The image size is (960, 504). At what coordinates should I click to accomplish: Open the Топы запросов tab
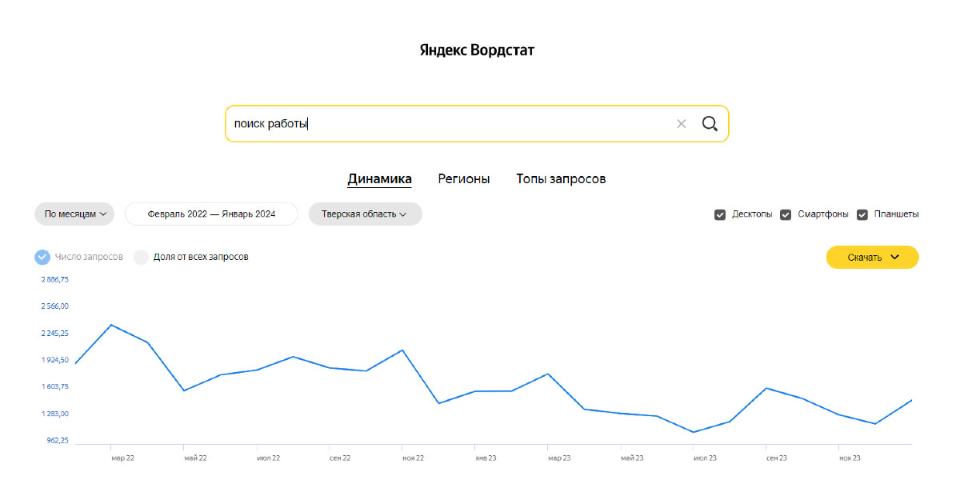point(561,179)
